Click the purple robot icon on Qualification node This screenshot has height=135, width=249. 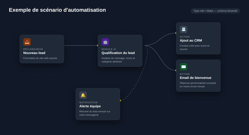click(x=105, y=42)
